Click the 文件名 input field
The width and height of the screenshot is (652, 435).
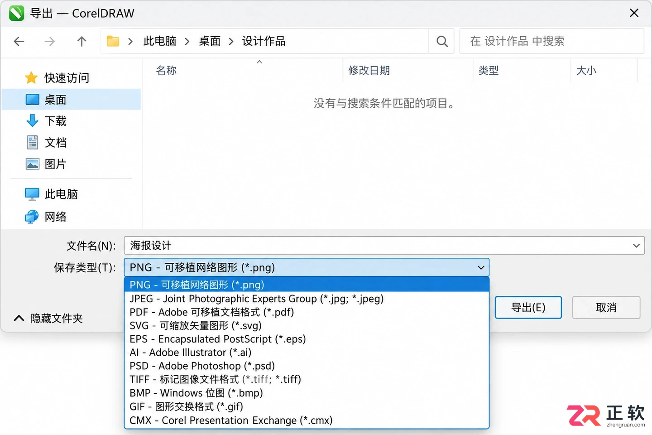pyautogui.click(x=384, y=246)
